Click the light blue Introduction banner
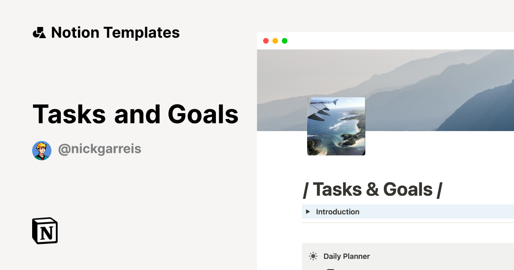The width and height of the screenshot is (514, 270). (407, 211)
